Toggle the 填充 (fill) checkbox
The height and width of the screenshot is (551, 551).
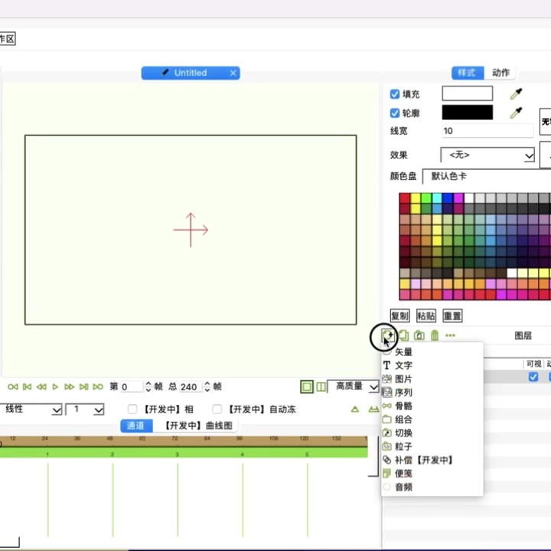(395, 94)
